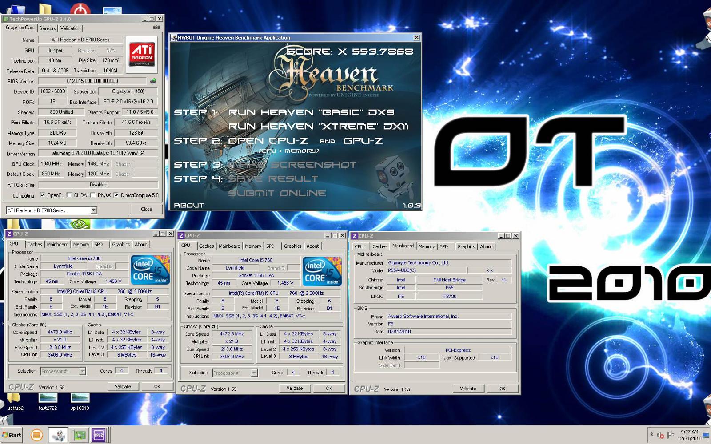Click the GPU-Z graphics card taskbar button
This screenshot has width=711, height=444.
click(80, 435)
